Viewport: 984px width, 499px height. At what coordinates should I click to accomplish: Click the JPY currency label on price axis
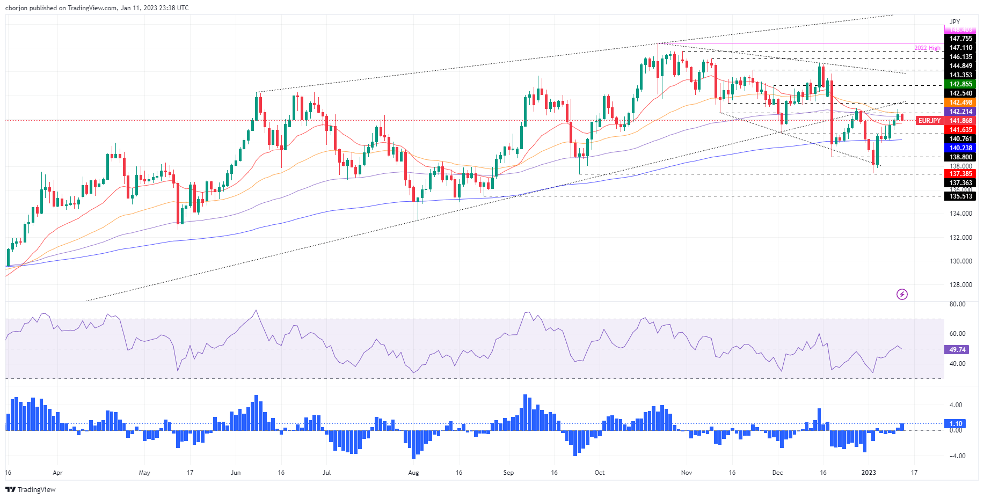click(x=954, y=22)
